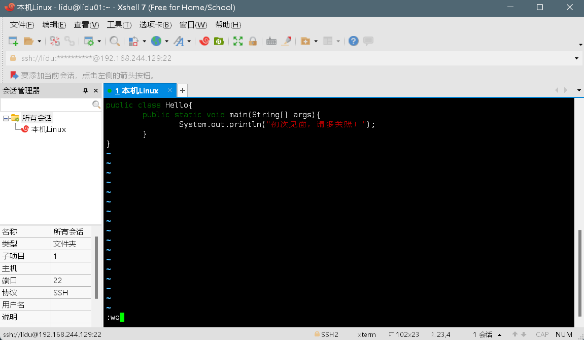Click the properties panel scrollbar thumb
584x340 pixels.
pyautogui.click(x=96, y=268)
